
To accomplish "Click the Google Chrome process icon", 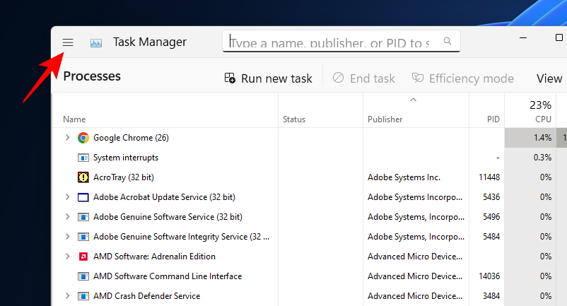I will click(83, 138).
